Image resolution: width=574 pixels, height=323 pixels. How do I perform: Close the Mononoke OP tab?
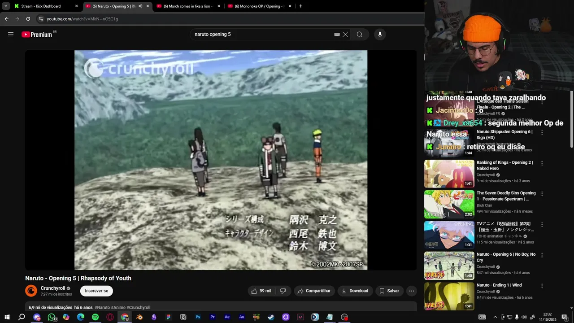point(290,6)
